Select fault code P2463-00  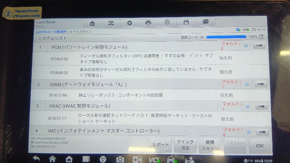[x=60, y=59]
